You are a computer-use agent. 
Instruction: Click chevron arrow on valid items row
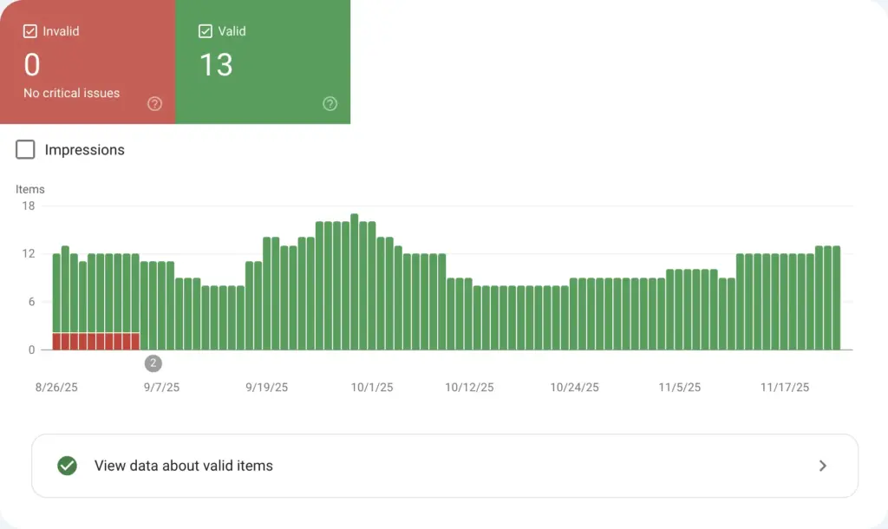[x=822, y=466]
